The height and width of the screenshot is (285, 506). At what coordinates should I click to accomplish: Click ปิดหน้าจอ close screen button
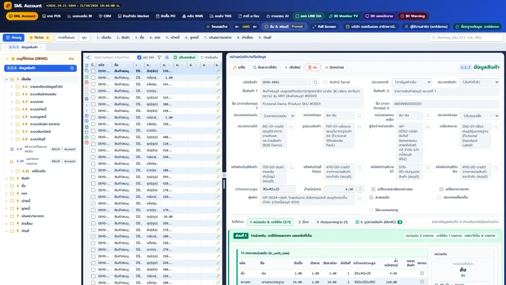[x=334, y=67]
